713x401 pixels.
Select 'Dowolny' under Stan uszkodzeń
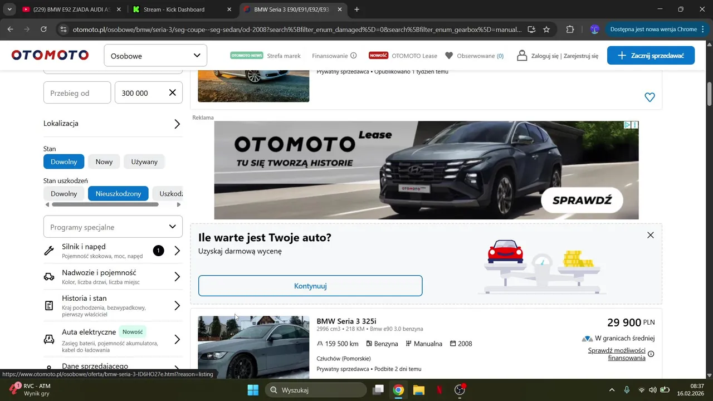tap(64, 193)
